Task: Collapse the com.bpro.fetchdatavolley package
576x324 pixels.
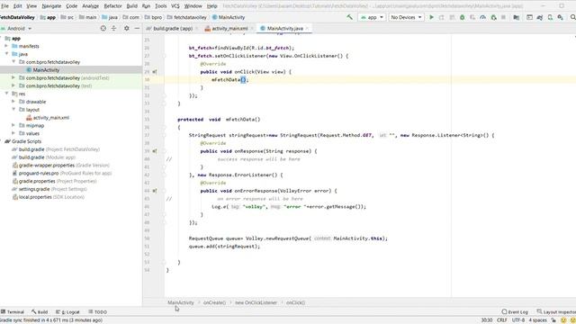Action: point(13,62)
